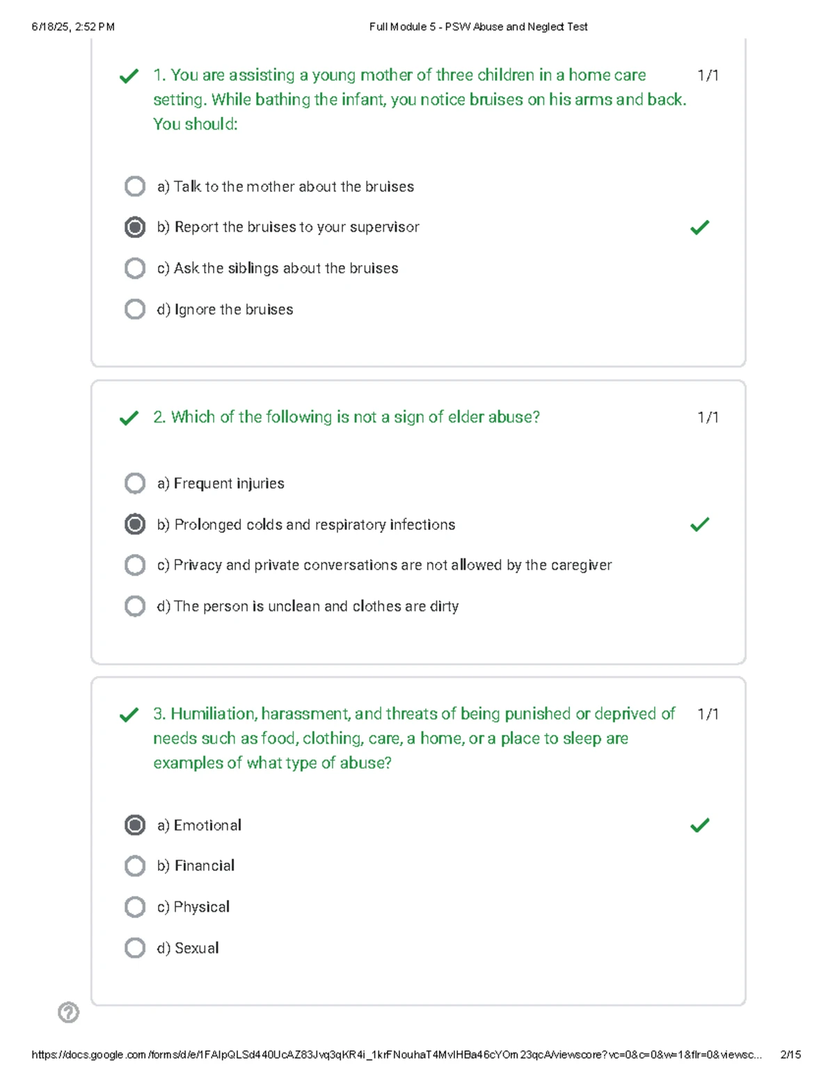The image size is (835, 1081).
Task: Click correct-answer checkmark next to supervisor option
Action: 699,227
